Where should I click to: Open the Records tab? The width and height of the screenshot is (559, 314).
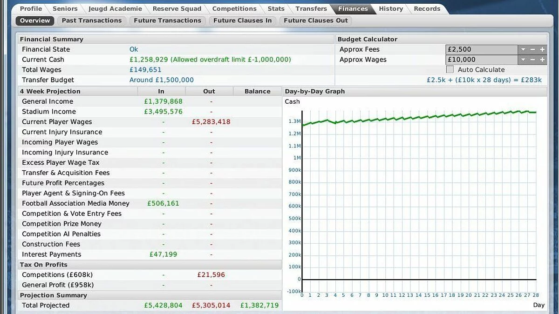[427, 9]
